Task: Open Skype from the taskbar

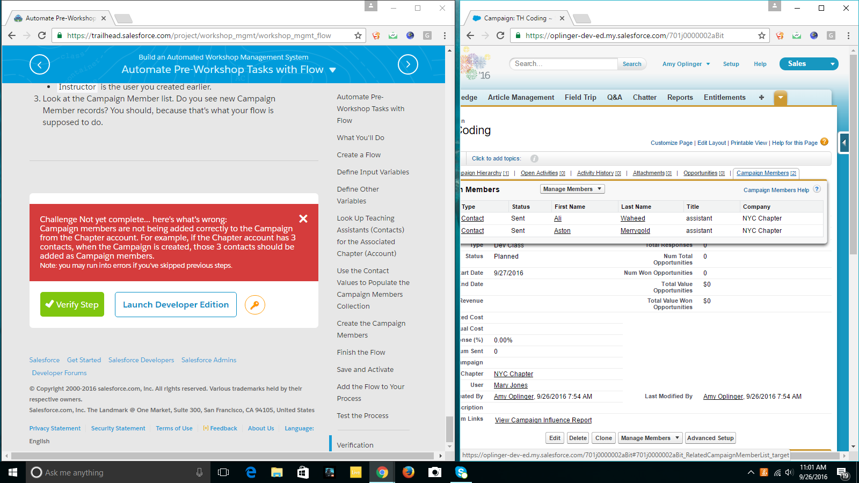Action: pos(461,472)
